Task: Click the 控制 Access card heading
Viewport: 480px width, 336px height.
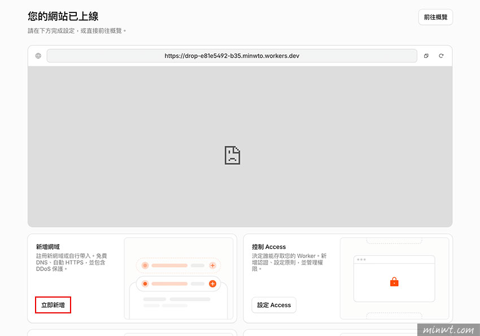Action: coord(269,247)
